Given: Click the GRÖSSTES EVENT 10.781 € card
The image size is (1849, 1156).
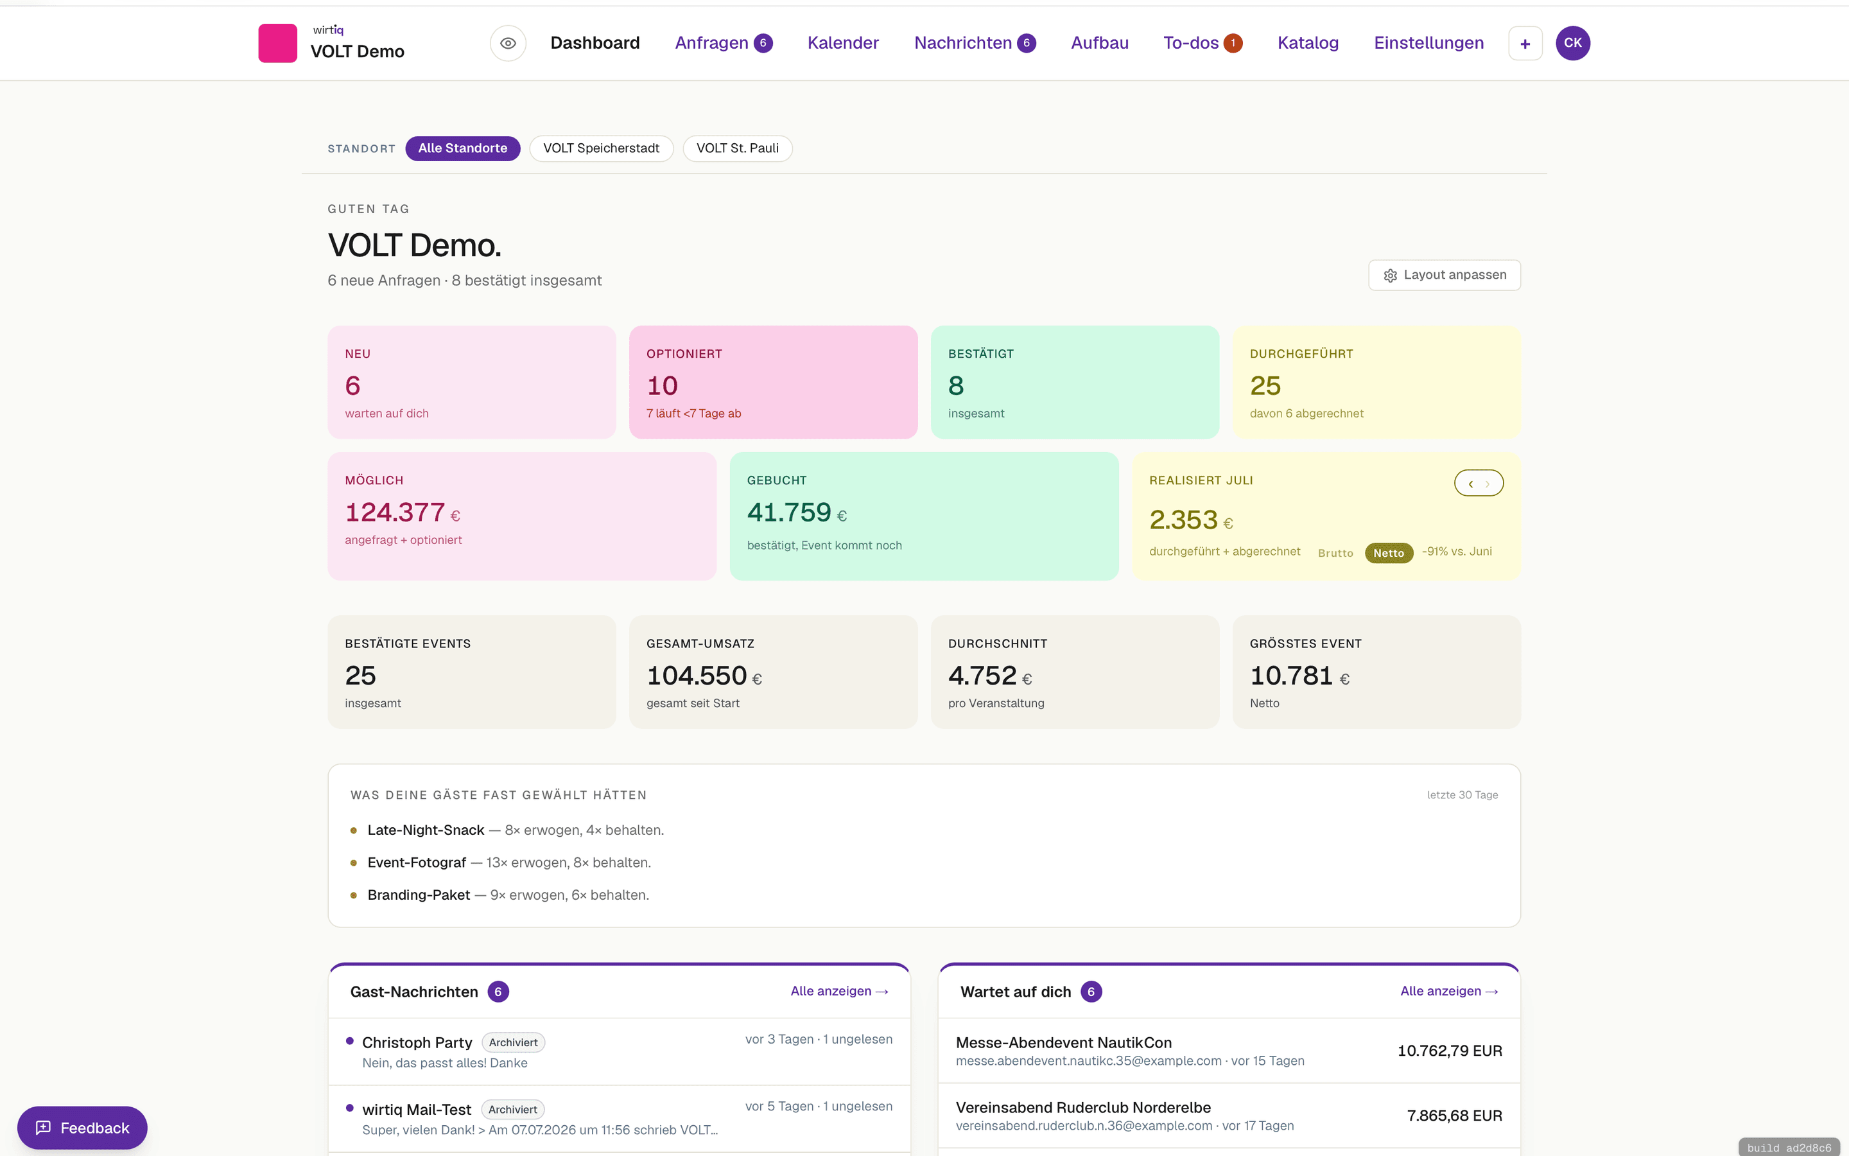Looking at the screenshot, I should [x=1376, y=672].
